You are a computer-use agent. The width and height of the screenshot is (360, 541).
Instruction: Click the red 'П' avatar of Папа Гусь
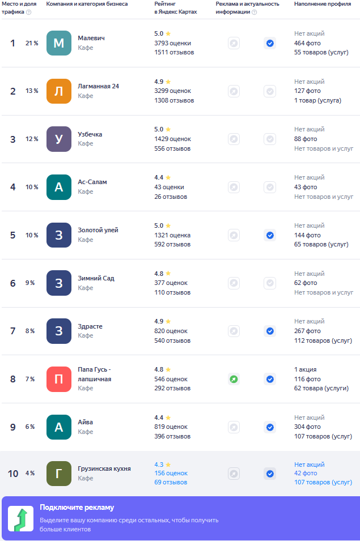[x=59, y=379]
